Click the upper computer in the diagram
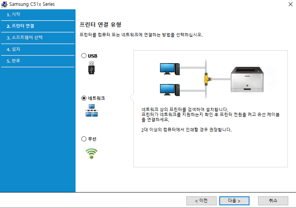The height and width of the screenshot is (208, 296). (x=170, y=69)
